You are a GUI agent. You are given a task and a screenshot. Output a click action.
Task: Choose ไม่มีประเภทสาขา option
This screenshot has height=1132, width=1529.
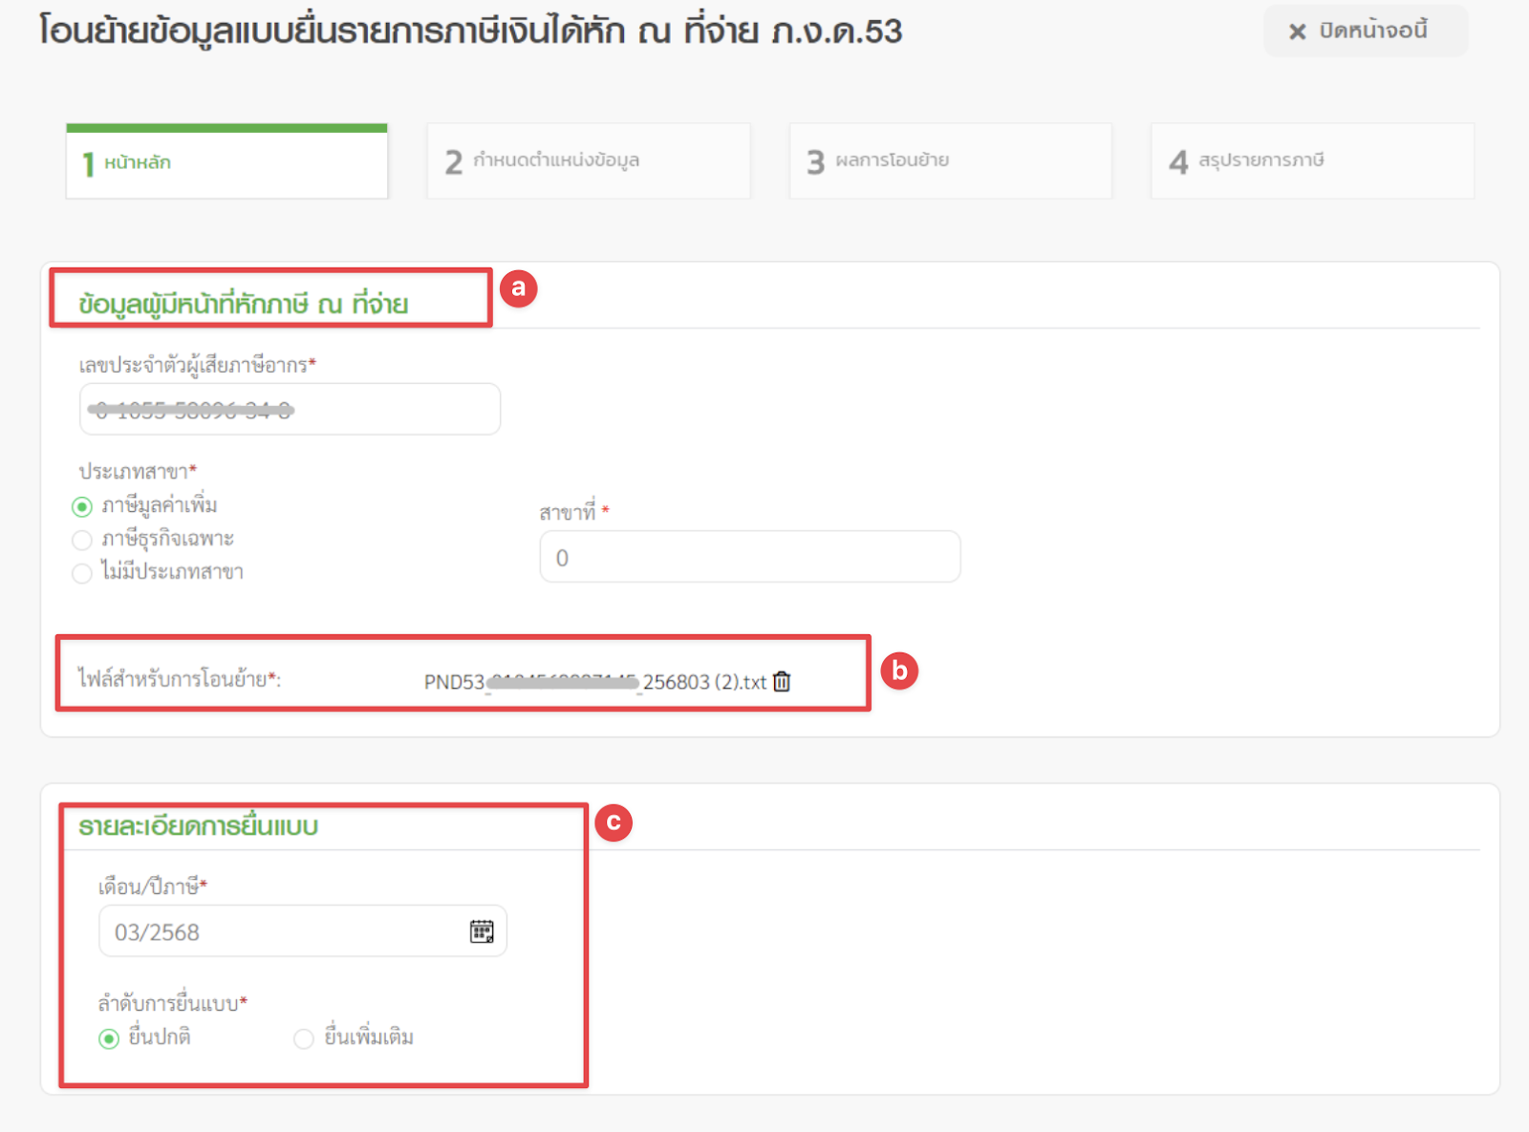tap(83, 573)
